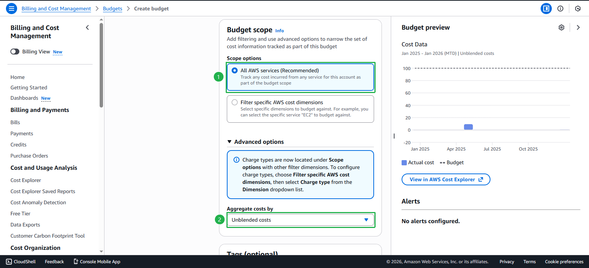589x268 pixels.
Task: Click the Cost Organization section header
Action: coord(35,248)
